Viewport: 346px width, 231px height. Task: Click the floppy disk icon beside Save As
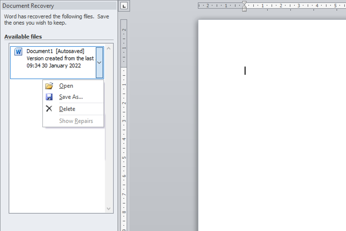click(x=49, y=97)
